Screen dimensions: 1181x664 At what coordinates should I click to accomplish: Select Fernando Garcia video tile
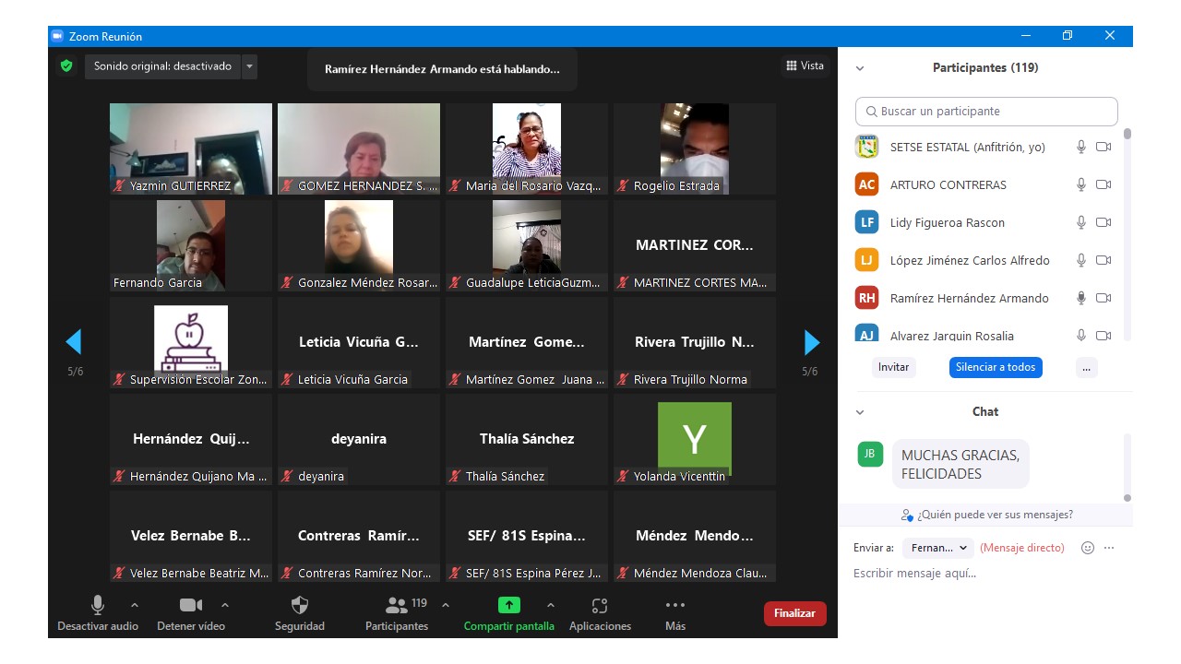(191, 245)
